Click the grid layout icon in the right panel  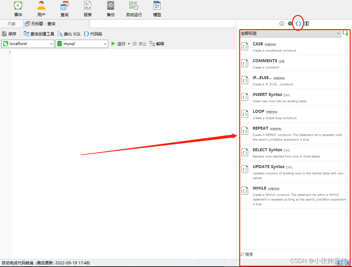(x=307, y=23)
